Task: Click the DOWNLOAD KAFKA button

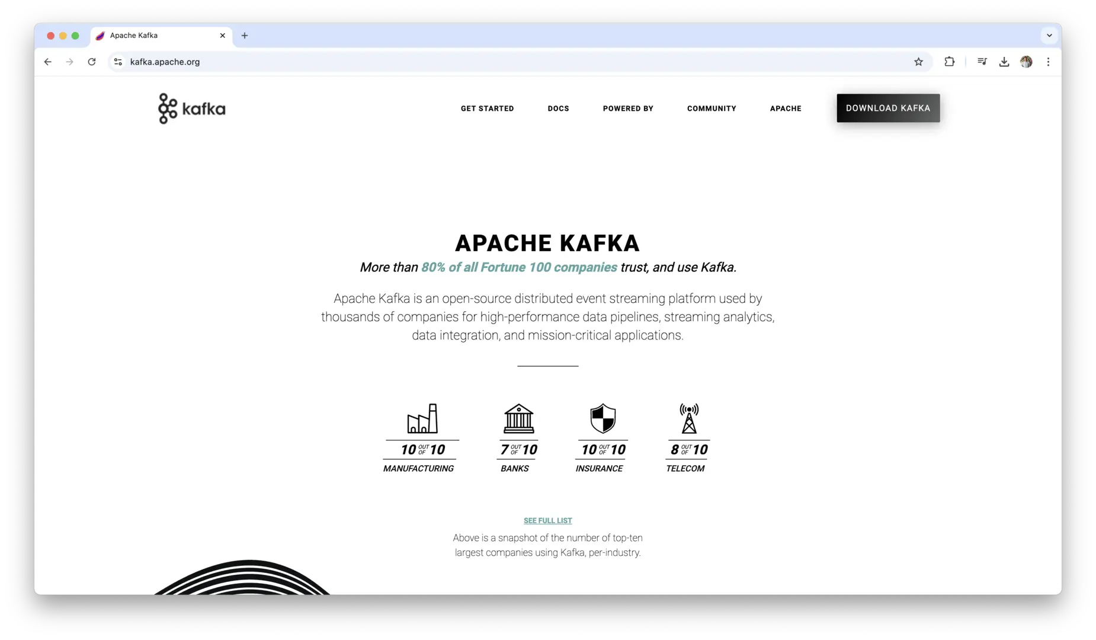Action: tap(888, 108)
